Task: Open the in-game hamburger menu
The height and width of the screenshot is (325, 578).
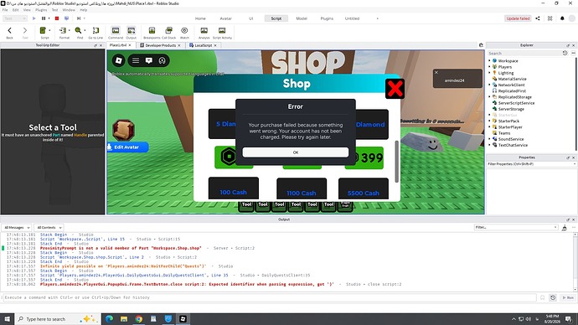Action: pyautogui.click(x=136, y=60)
